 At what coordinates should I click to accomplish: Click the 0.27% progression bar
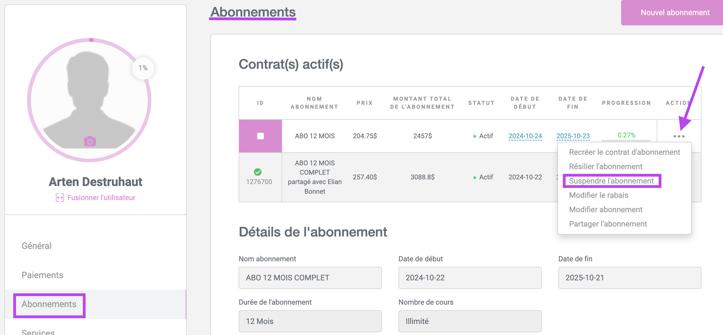(x=626, y=140)
